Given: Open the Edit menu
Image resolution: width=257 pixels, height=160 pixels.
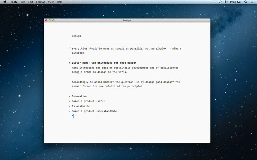Looking at the screenshot, I should point(31,2).
